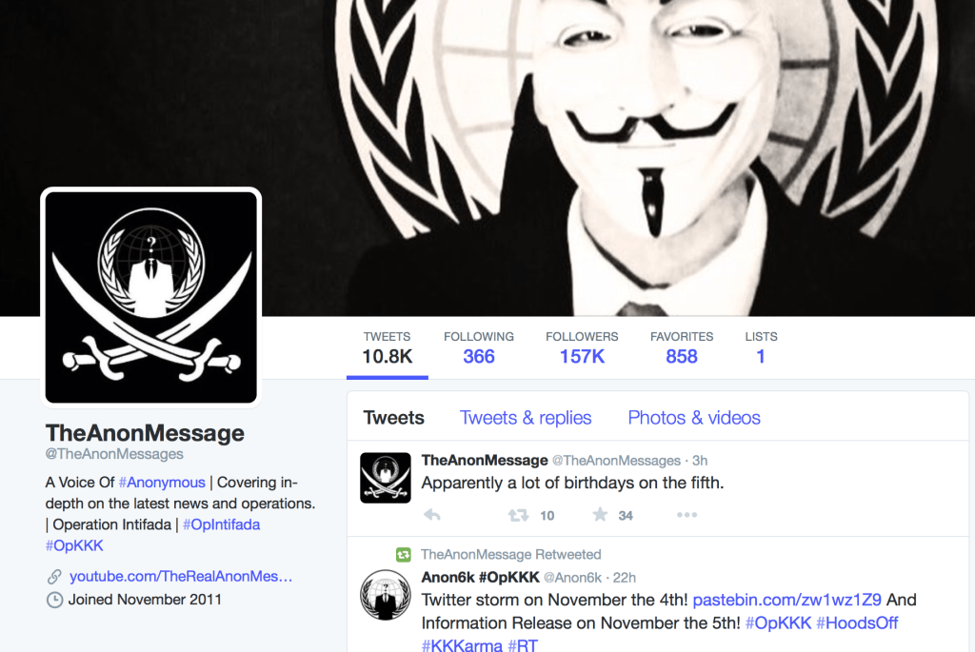Open the pastebin.com/zw1wz1Z9 link
Screen dimensions: 975x652
click(x=786, y=600)
